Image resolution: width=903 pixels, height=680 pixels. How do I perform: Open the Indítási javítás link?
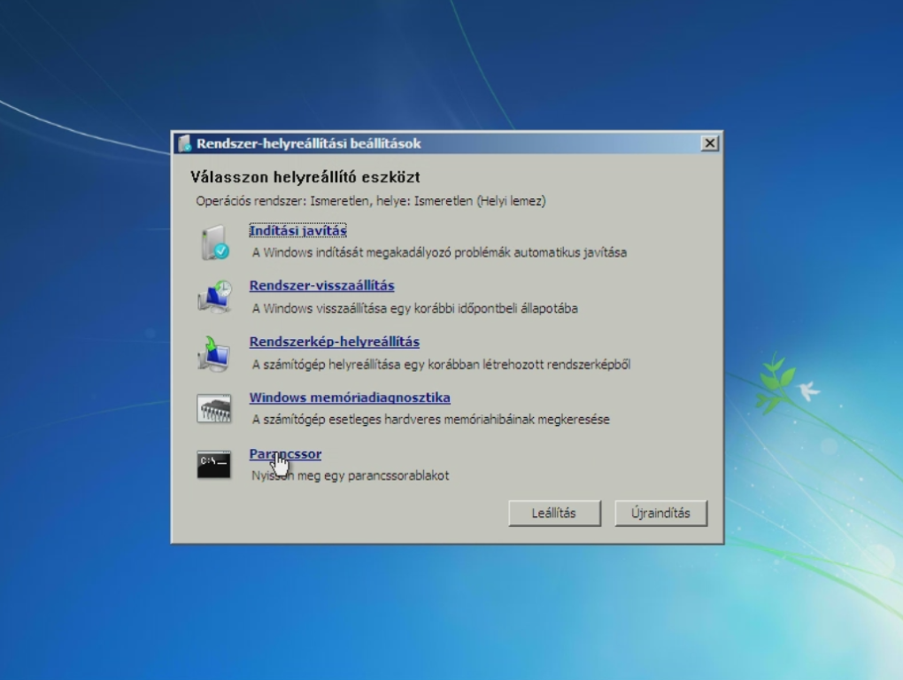point(297,230)
